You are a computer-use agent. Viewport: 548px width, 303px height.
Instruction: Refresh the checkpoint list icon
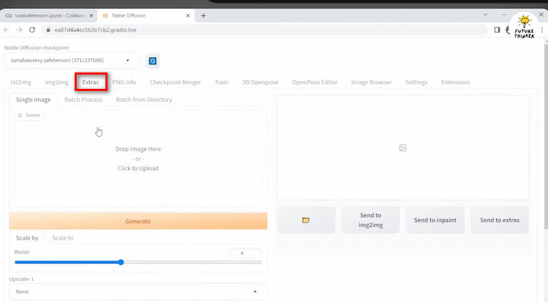point(152,61)
